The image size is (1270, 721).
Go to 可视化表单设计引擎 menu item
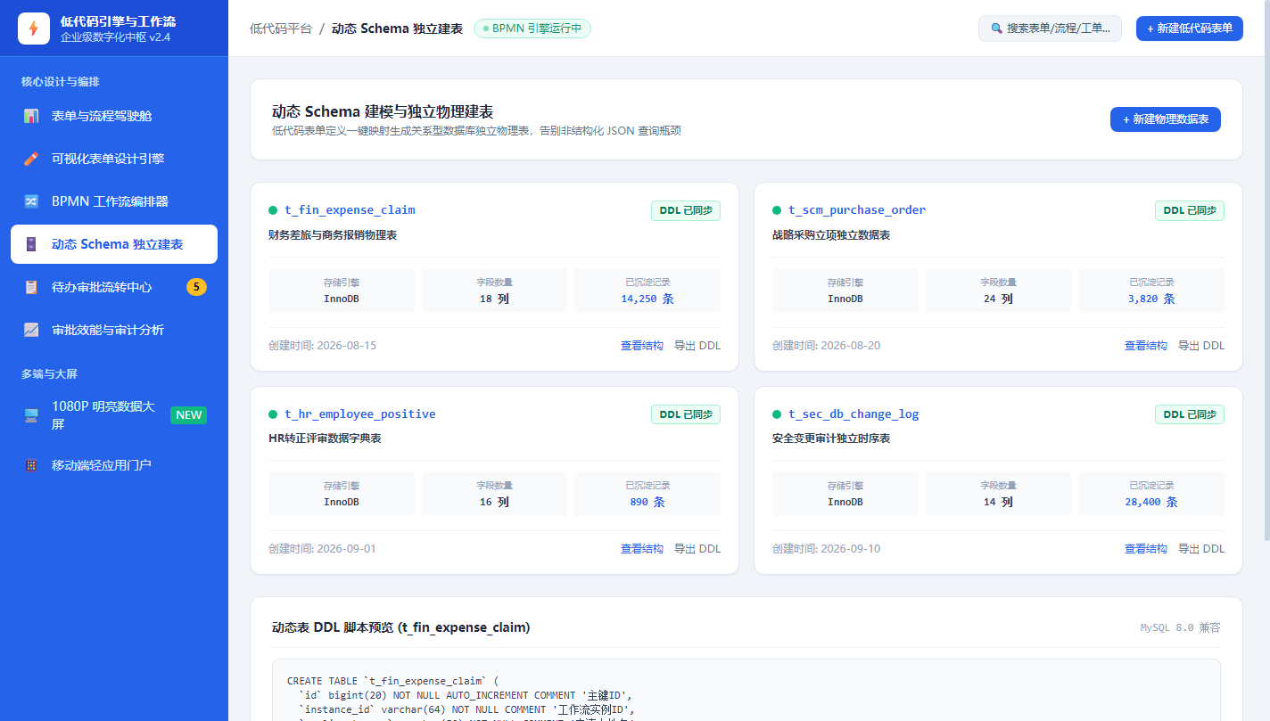(114, 159)
